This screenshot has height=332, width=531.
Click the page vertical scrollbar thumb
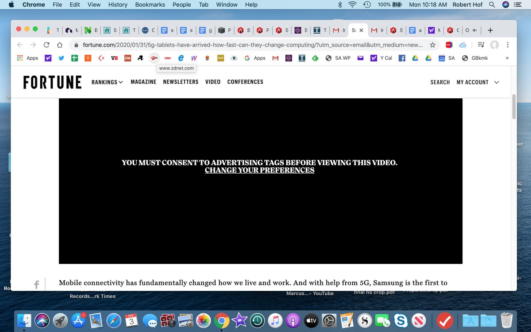pos(514,106)
